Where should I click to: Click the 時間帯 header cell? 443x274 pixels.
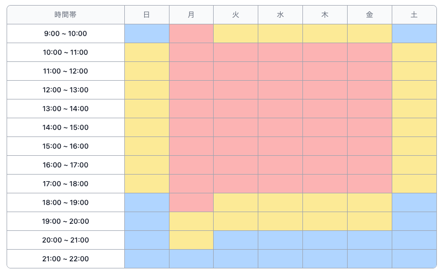coord(65,15)
